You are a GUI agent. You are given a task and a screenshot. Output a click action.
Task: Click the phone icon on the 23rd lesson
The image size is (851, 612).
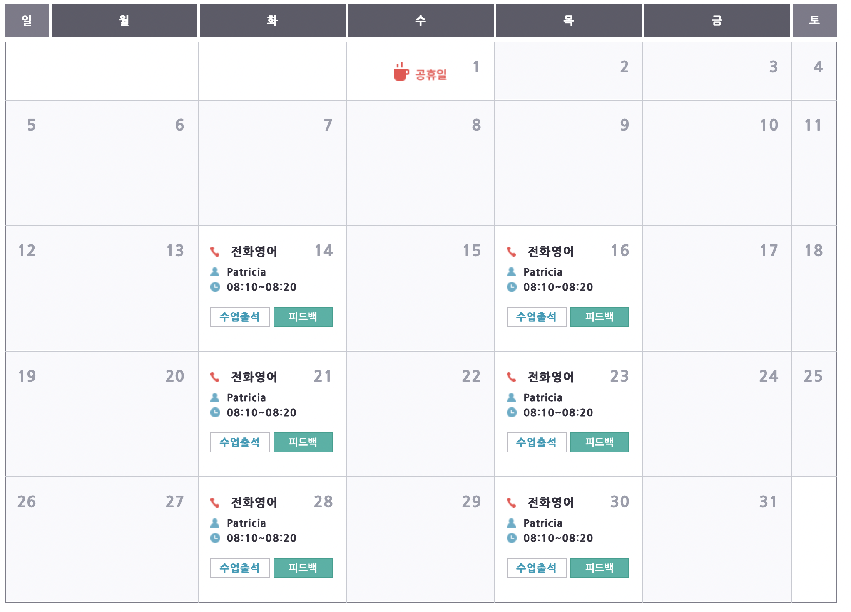click(511, 377)
